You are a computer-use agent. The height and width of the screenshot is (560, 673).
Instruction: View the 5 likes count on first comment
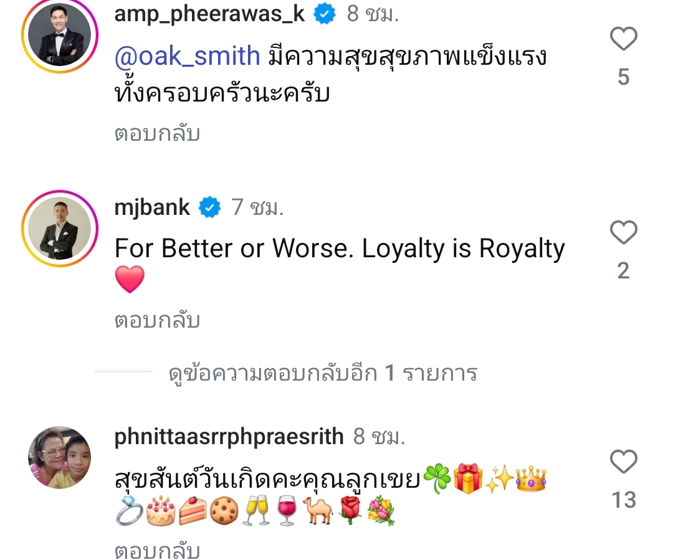(x=623, y=77)
